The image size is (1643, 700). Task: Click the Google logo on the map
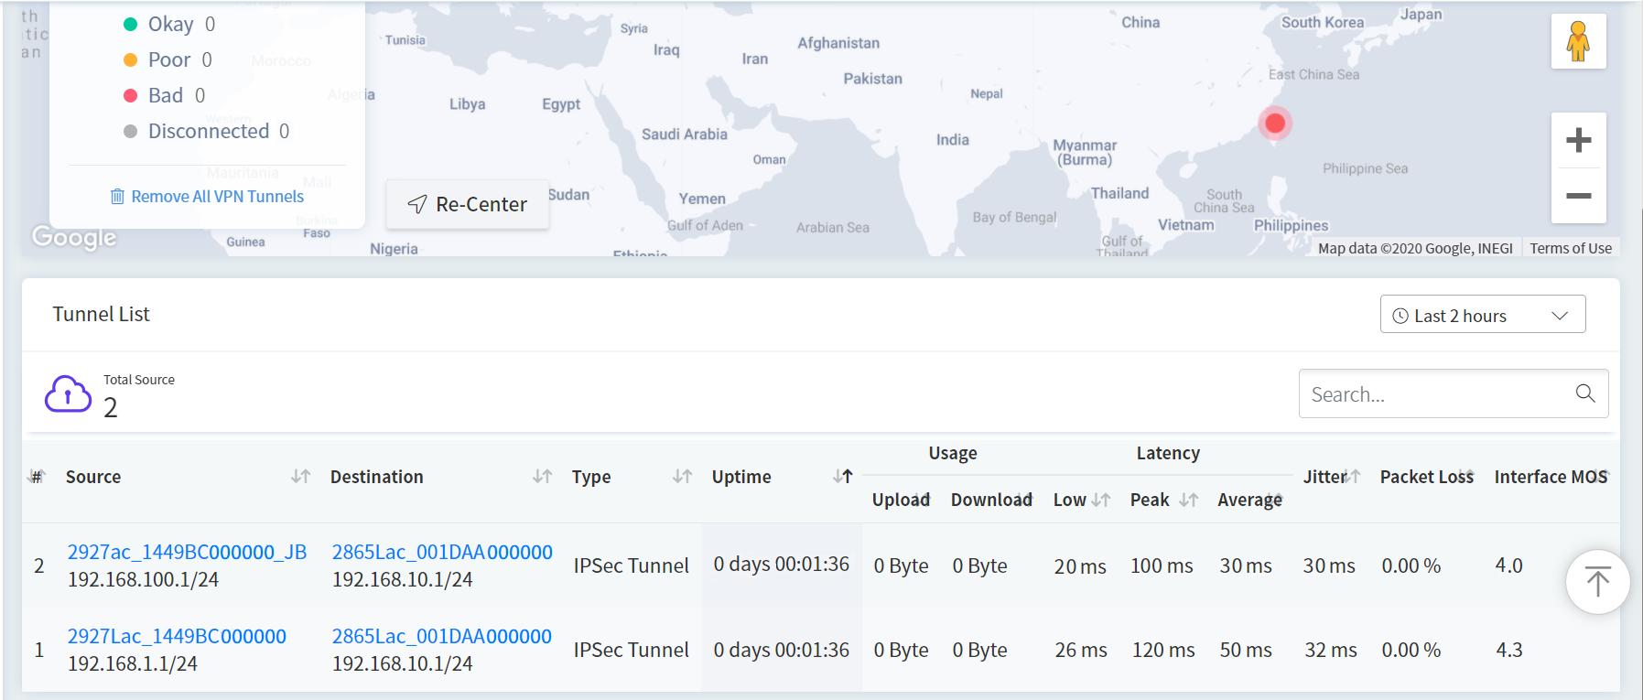click(x=74, y=237)
